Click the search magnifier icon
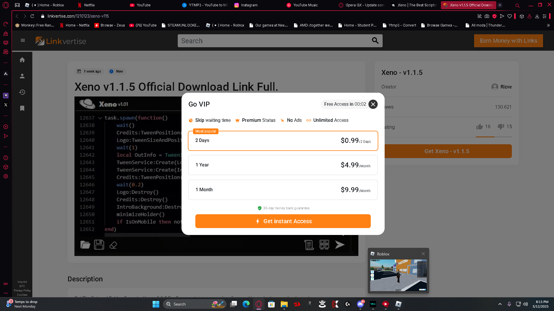 point(375,41)
